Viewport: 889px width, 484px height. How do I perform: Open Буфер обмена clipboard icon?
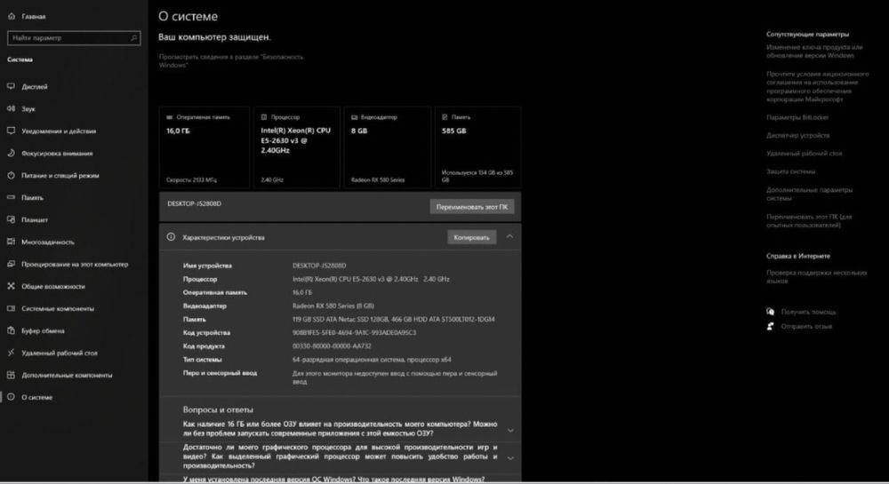tap(11, 330)
